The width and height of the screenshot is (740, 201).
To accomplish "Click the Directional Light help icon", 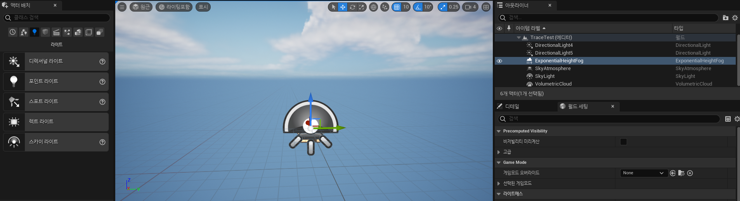I will point(102,62).
